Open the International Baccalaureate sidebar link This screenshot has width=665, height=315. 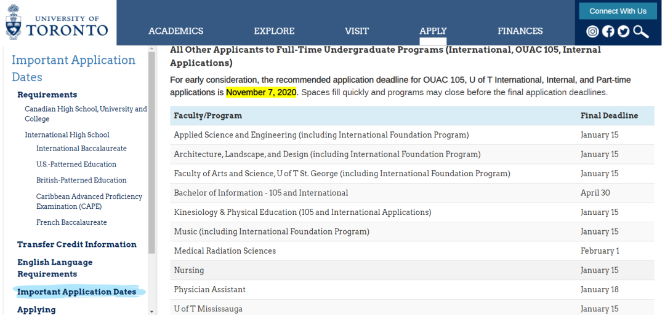tap(81, 149)
